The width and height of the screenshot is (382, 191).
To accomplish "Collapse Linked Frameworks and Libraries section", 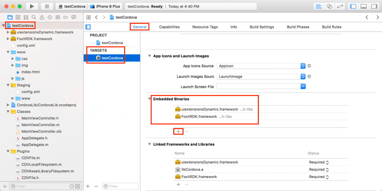I will (x=150, y=144).
